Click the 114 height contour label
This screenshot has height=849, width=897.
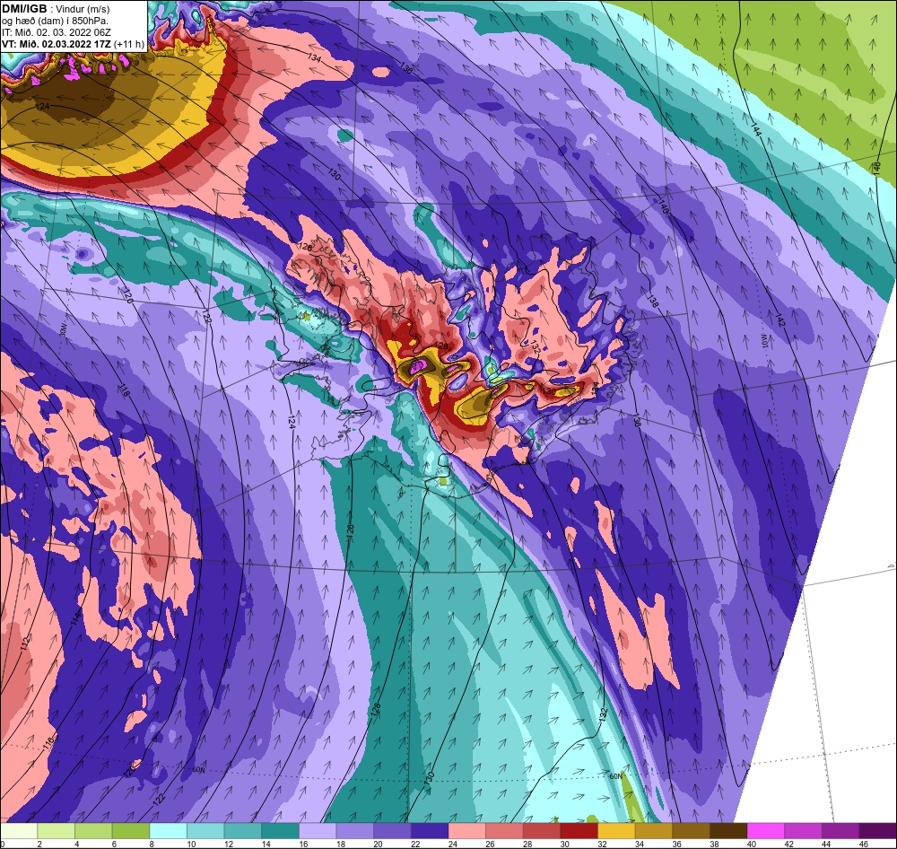pyautogui.click(x=75, y=617)
